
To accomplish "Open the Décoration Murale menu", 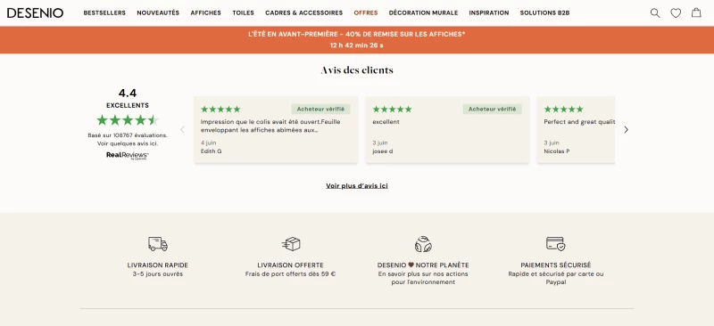I will (423, 13).
